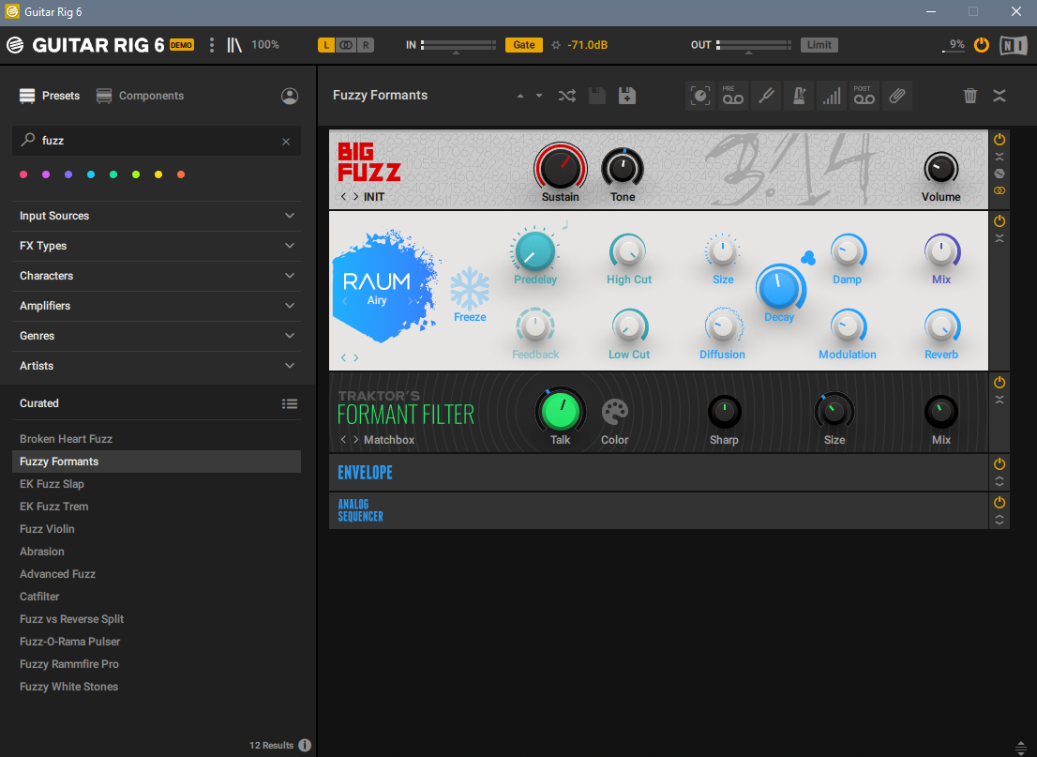Click the pink color tag filter
The width and height of the screenshot is (1037, 757).
pos(23,174)
